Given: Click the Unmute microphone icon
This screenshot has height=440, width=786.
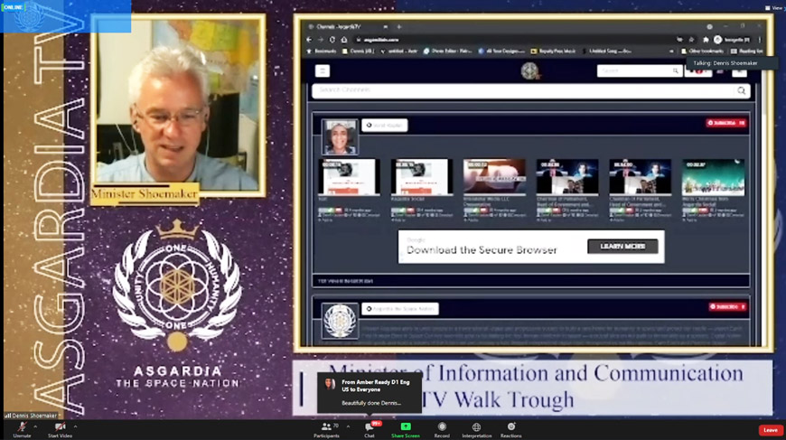Looking at the screenshot, I should pyautogui.click(x=22, y=427).
